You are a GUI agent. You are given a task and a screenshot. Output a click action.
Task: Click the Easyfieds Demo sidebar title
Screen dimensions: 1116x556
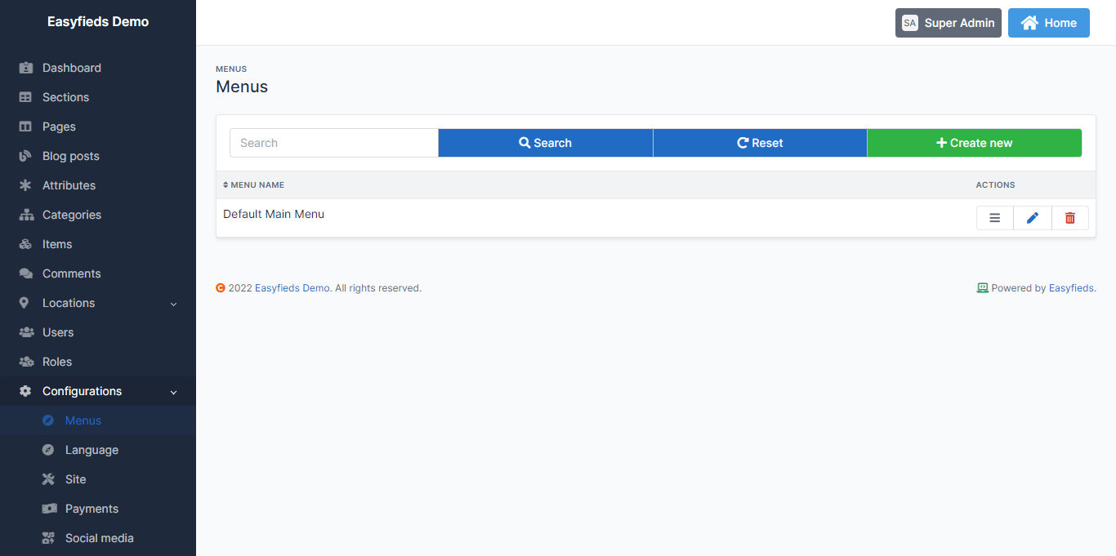click(98, 22)
